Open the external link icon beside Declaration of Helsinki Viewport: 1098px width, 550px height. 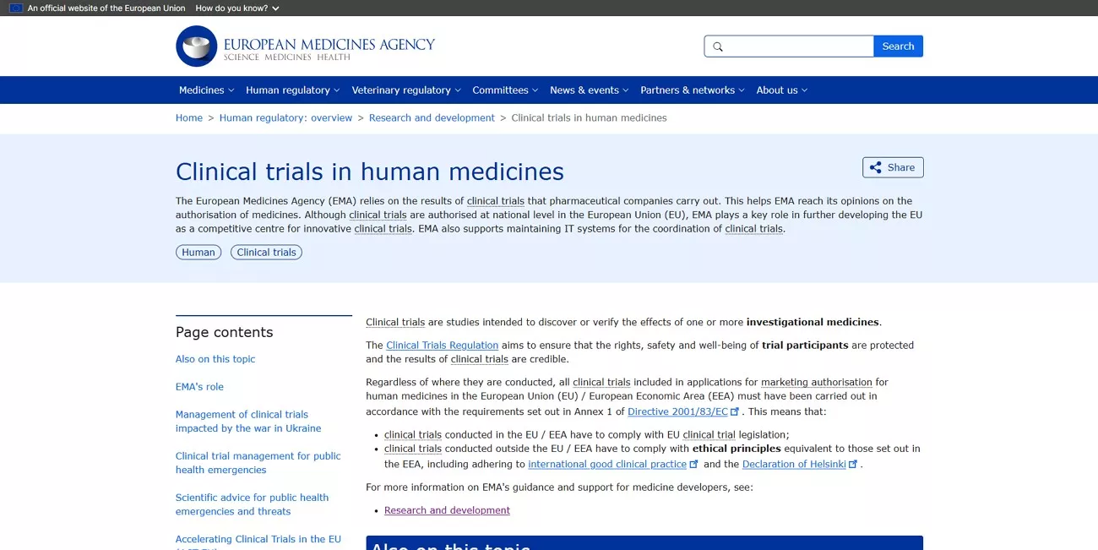[852, 463]
